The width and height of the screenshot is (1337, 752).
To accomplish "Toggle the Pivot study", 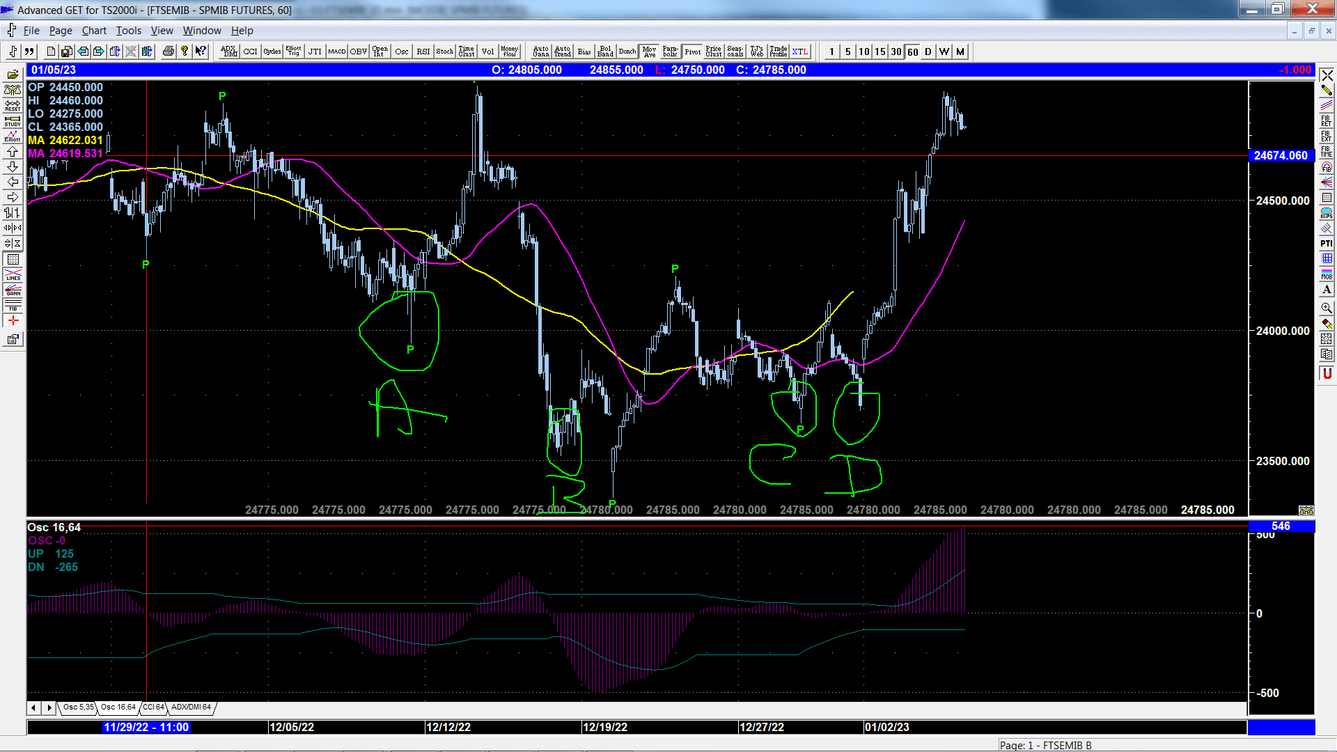I will [x=692, y=52].
